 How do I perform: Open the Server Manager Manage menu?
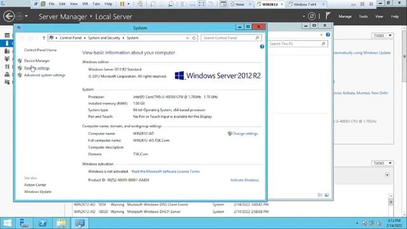tap(345, 17)
